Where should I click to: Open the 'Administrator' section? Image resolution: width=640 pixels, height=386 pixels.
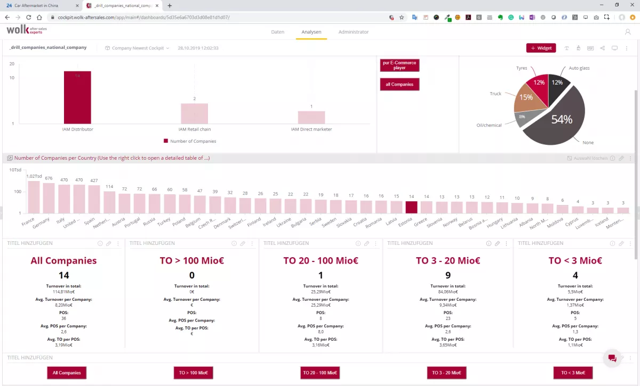[x=353, y=32]
